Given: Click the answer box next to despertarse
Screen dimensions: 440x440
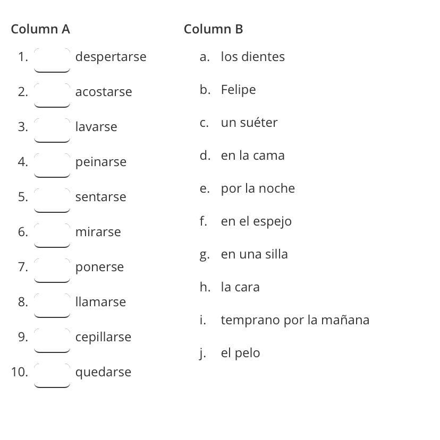Looking at the screenshot, I should [52, 59].
